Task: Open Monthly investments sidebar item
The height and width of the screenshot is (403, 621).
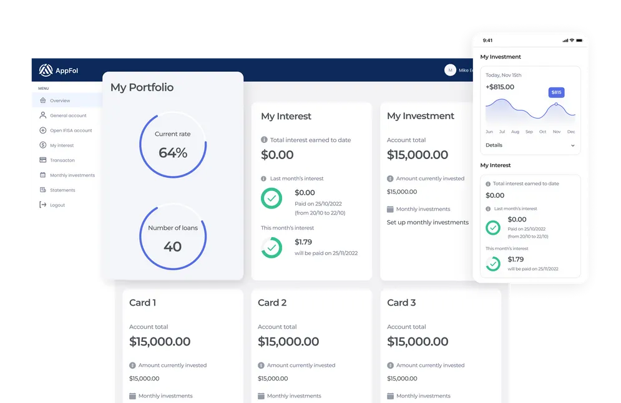Action: (x=72, y=175)
